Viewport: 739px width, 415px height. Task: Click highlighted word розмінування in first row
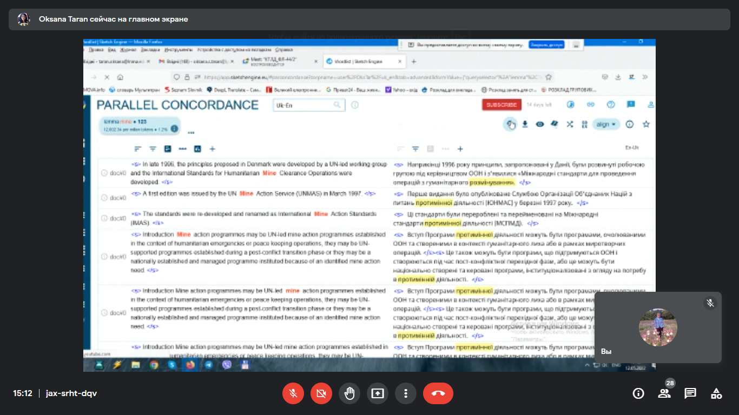492,183
